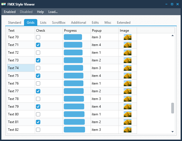Click the flower image in Text 73 row
Viewport: 182px width, 141px height.
tap(128, 60)
